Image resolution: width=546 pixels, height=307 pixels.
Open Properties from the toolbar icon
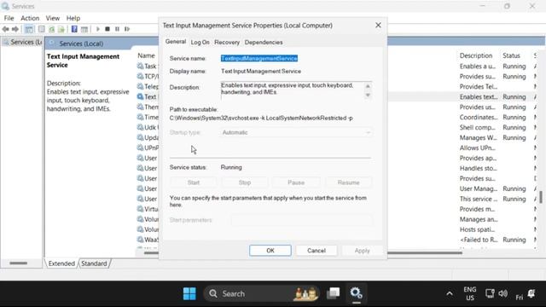coord(42,29)
